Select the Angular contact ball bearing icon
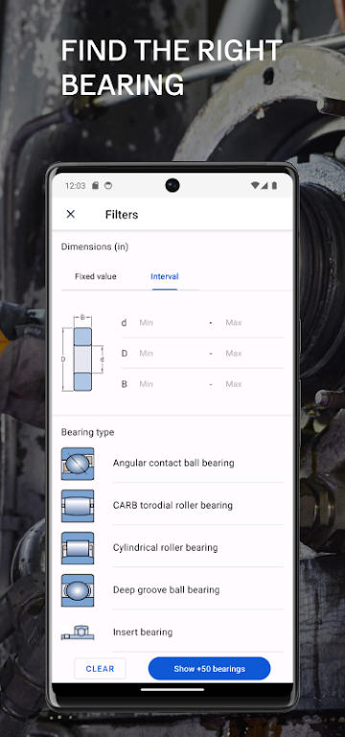This screenshot has height=737, width=345. (78, 464)
